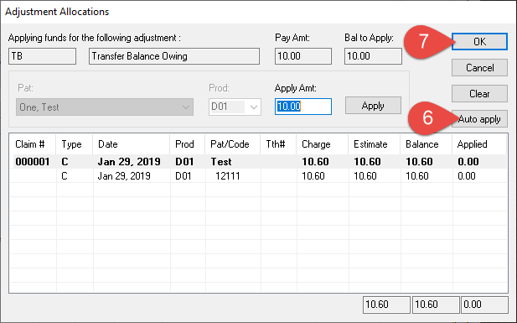Open the Pat dropdown showing One, Test
This screenshot has width=517, height=323.
(x=105, y=107)
